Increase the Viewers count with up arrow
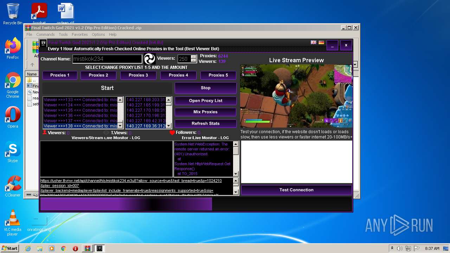450x253 pixels. (193, 57)
